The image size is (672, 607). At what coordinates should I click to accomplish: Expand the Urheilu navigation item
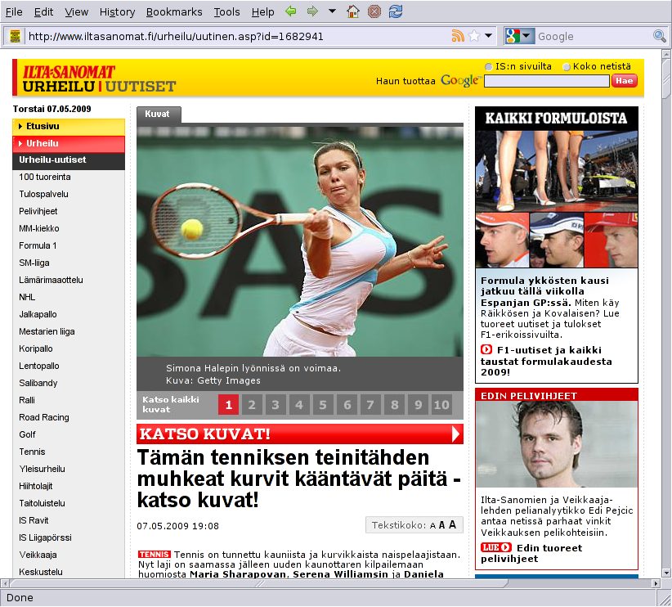69,144
